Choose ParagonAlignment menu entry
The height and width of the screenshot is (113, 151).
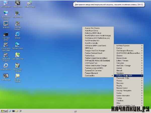tap(98, 73)
